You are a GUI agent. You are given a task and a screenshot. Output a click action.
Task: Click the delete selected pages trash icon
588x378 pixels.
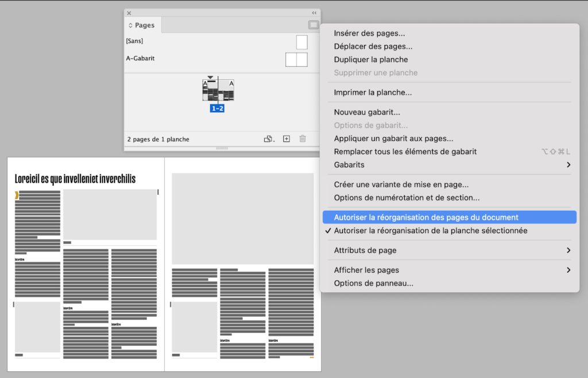[303, 139]
